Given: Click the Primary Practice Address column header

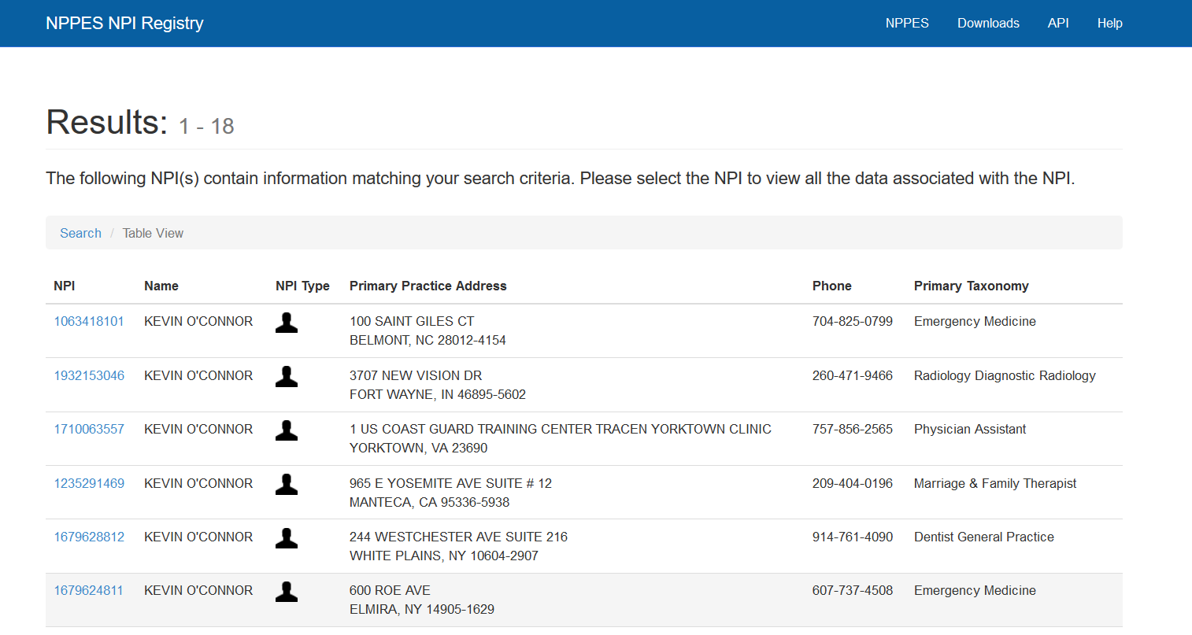Looking at the screenshot, I should [428, 286].
